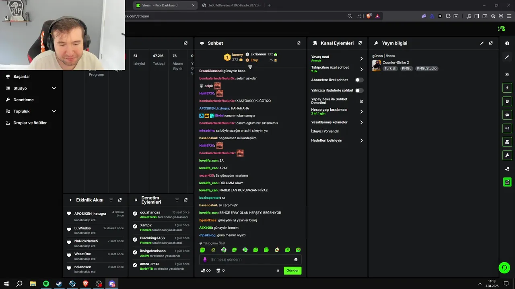Open APOSiKEN_hztugra in activity feed
515x289 pixels.
90,214
